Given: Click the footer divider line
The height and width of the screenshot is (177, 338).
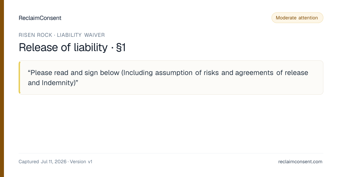Looking at the screenshot, I should pyautogui.click(x=171, y=153).
